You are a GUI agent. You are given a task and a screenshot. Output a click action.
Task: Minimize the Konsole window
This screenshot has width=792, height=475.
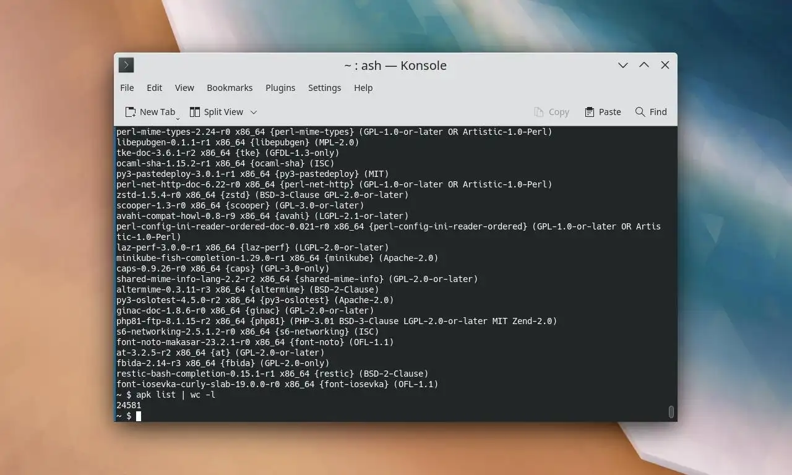(x=623, y=65)
